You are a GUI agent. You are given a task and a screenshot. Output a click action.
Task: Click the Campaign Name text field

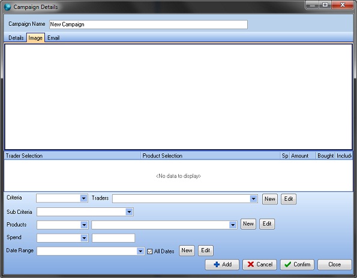148,25
